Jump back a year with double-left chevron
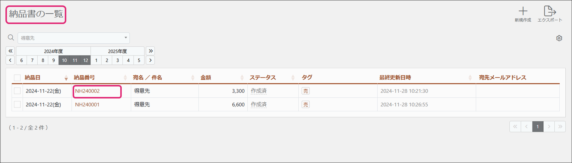572x163 pixels. [10, 51]
